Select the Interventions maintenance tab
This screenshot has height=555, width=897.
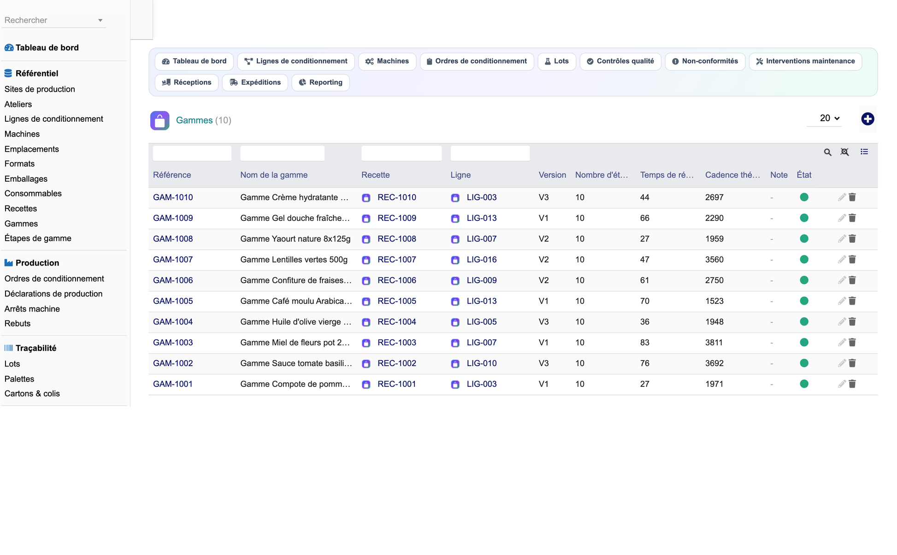pos(805,61)
